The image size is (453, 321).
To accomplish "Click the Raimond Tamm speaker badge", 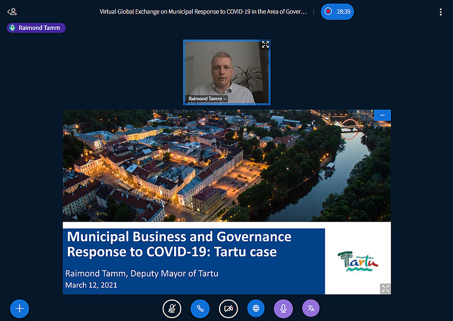I will (x=36, y=28).
